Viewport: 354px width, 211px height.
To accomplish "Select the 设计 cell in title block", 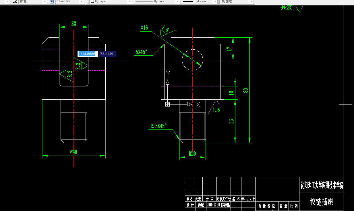I will (x=190, y=205).
